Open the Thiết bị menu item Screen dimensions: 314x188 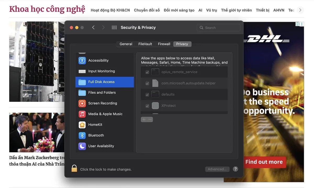pyautogui.click(x=262, y=10)
